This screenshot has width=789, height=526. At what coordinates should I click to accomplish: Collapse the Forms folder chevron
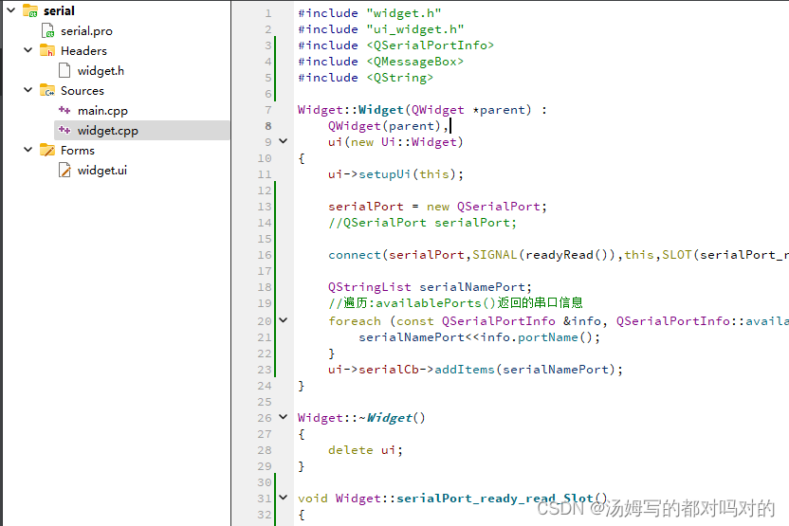point(28,150)
